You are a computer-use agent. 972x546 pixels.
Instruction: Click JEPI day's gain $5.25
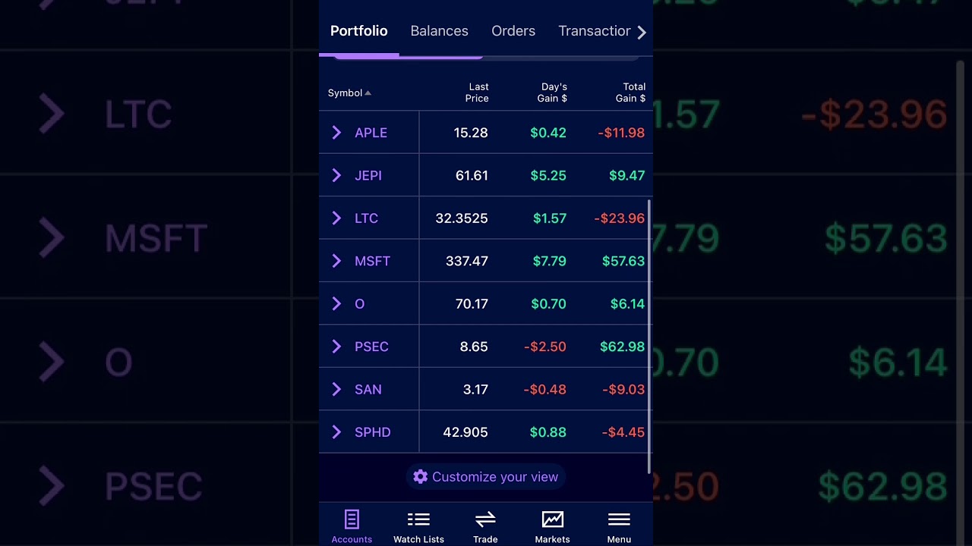click(x=548, y=175)
